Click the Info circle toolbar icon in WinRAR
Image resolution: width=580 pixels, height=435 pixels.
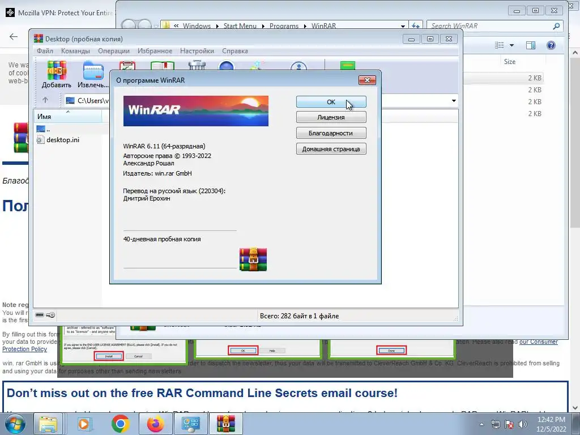[298, 66]
